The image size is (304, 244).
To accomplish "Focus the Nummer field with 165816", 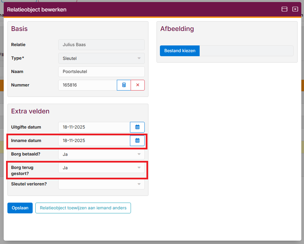I will 88,85.
